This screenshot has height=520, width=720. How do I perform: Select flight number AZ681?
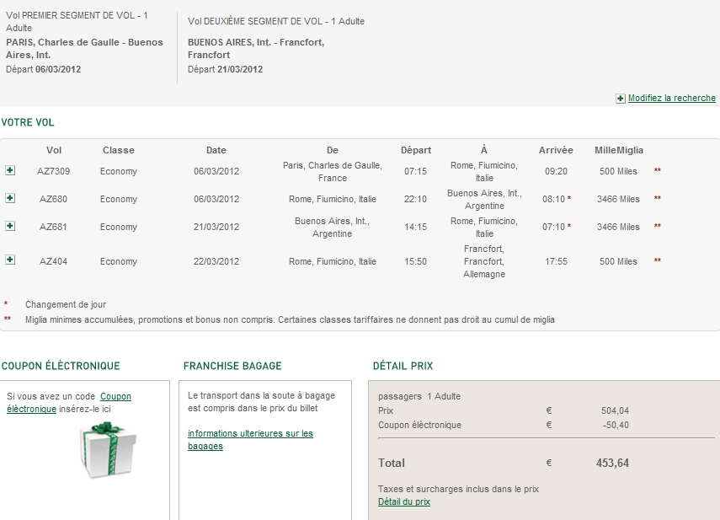pos(53,227)
